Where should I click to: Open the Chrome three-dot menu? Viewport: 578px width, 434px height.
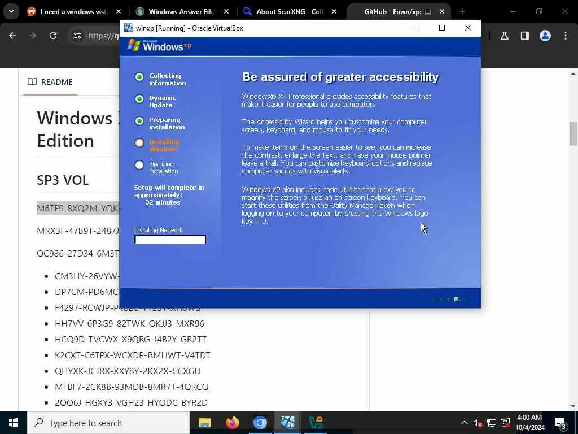coord(566,36)
